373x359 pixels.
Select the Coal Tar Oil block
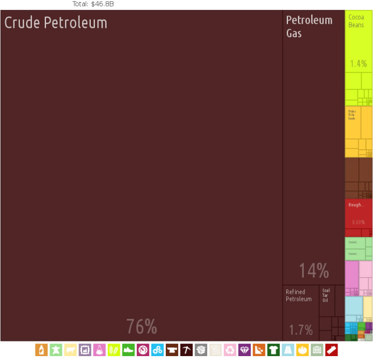[327, 301]
